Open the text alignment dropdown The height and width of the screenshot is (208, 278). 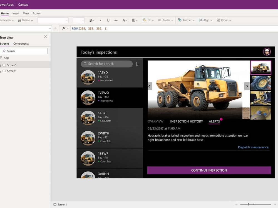[135, 20]
